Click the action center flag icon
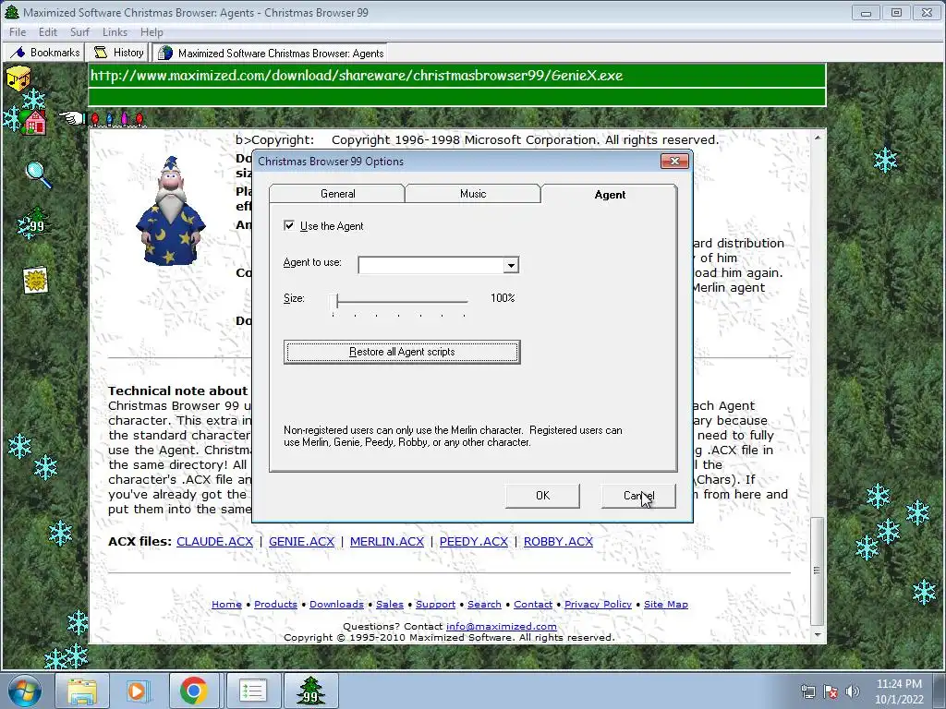Screen dimensions: 946x709 click(831, 691)
